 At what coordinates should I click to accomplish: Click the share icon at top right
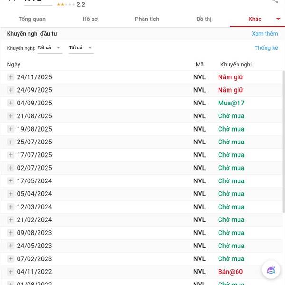(275, 1)
